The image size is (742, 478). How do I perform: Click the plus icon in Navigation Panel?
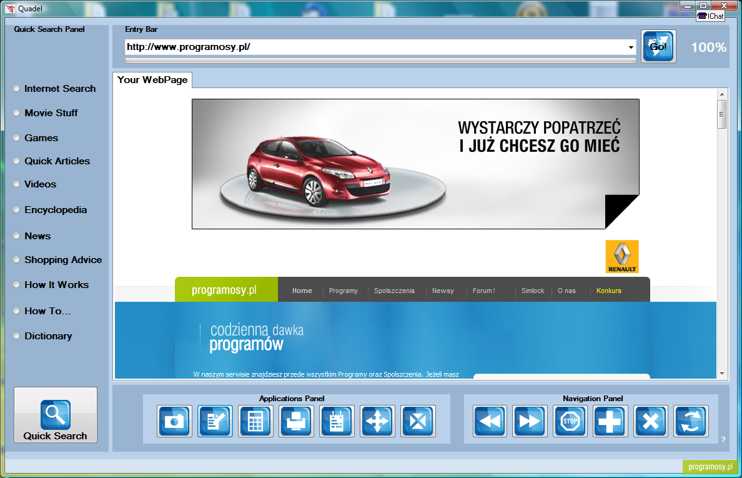(610, 421)
